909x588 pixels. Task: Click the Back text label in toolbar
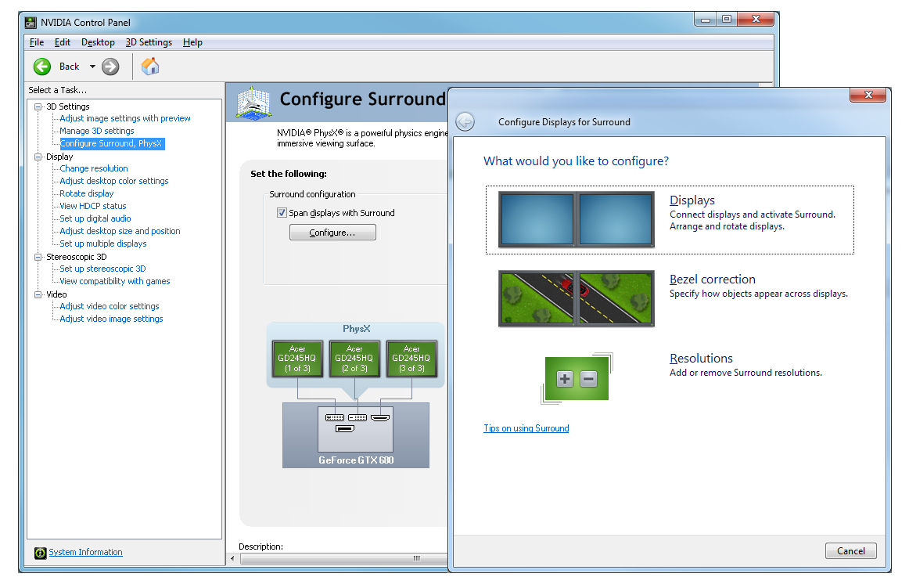pyautogui.click(x=69, y=67)
